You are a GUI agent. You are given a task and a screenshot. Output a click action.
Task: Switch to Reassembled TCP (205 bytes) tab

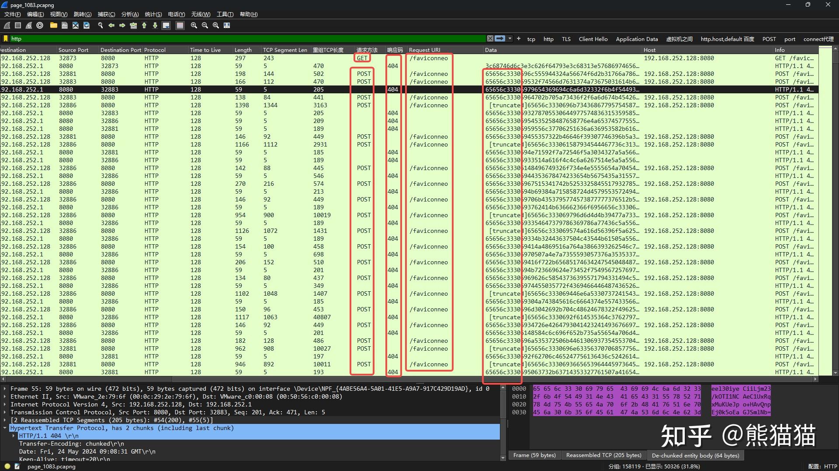(x=603, y=455)
